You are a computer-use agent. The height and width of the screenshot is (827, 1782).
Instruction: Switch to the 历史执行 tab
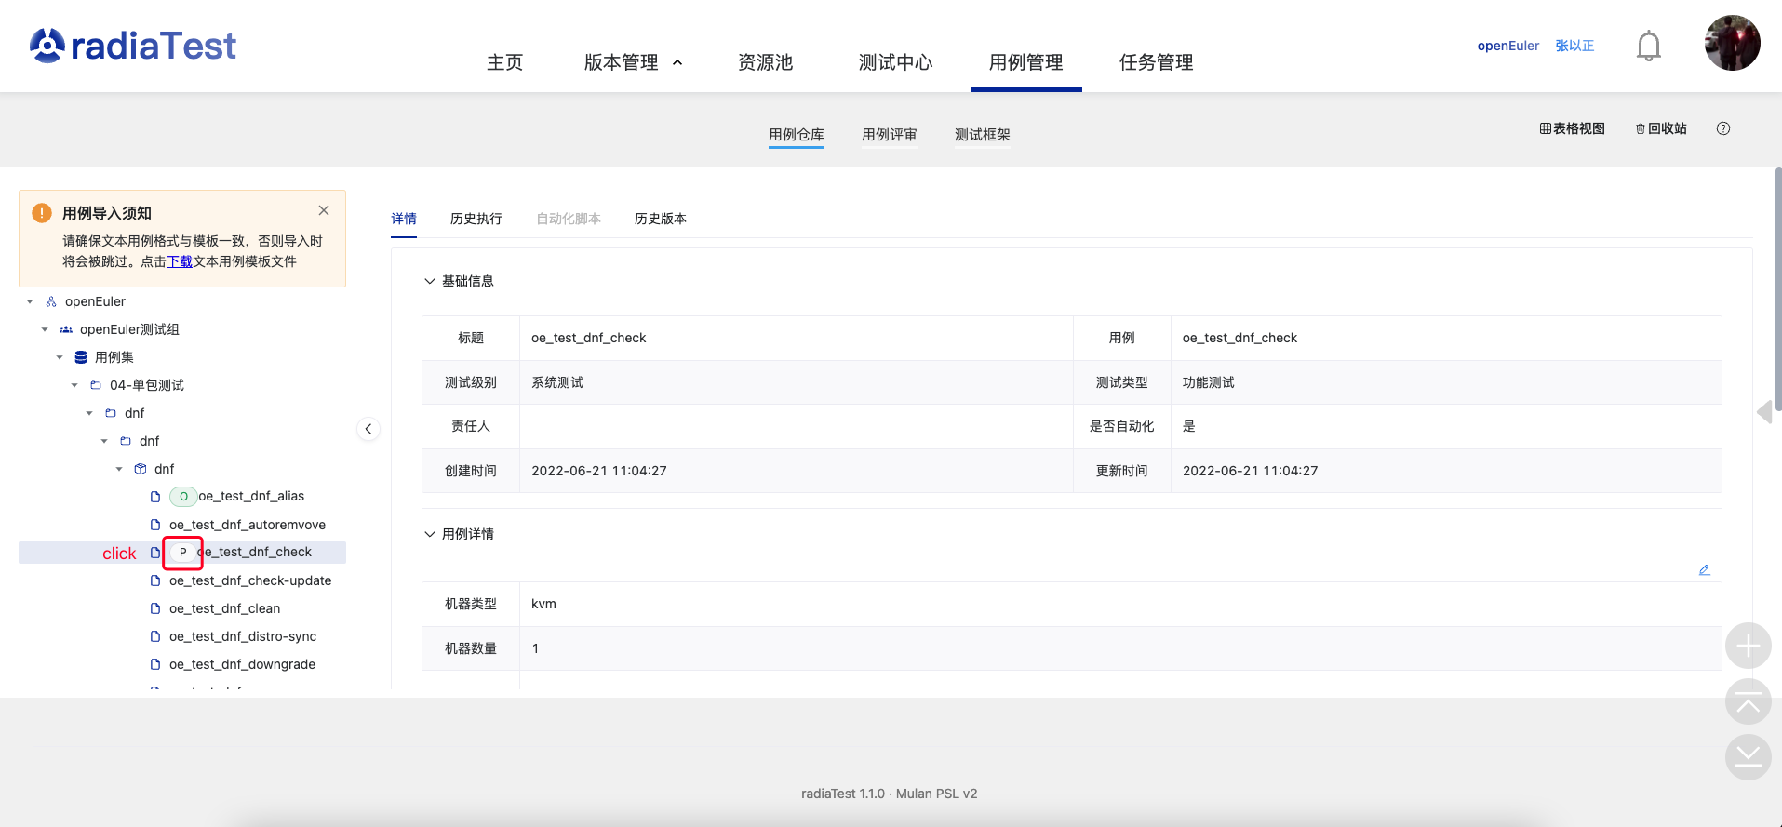pos(476,219)
